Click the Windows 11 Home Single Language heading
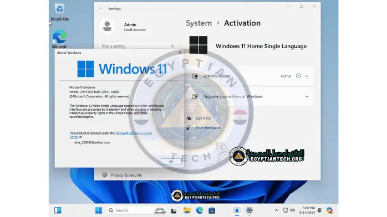This screenshot has height=217, width=387. [261, 46]
